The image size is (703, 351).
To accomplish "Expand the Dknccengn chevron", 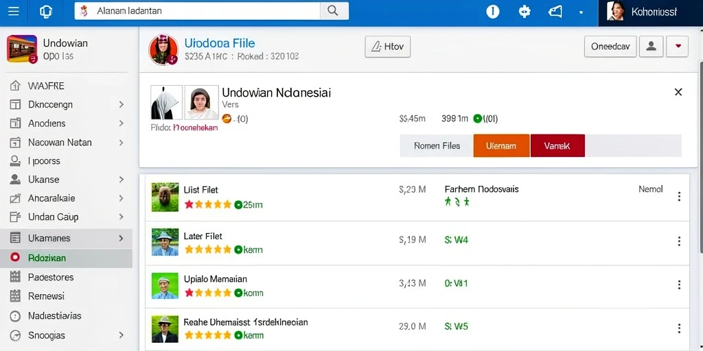I will click(121, 105).
